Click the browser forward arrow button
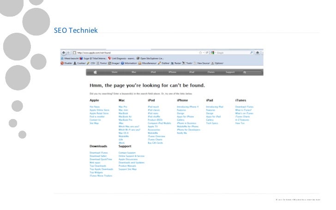This screenshot has width=336, height=210. click(68, 53)
